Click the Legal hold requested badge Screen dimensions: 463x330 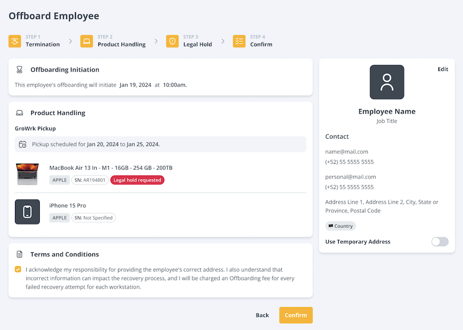(x=138, y=180)
